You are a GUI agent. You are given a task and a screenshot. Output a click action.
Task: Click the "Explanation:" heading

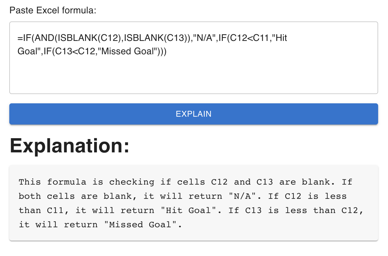69,146
